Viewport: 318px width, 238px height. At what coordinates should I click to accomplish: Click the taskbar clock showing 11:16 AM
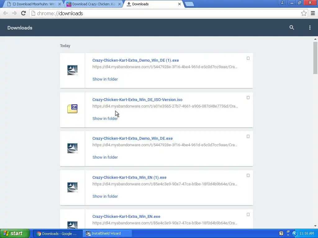[x=307, y=234]
